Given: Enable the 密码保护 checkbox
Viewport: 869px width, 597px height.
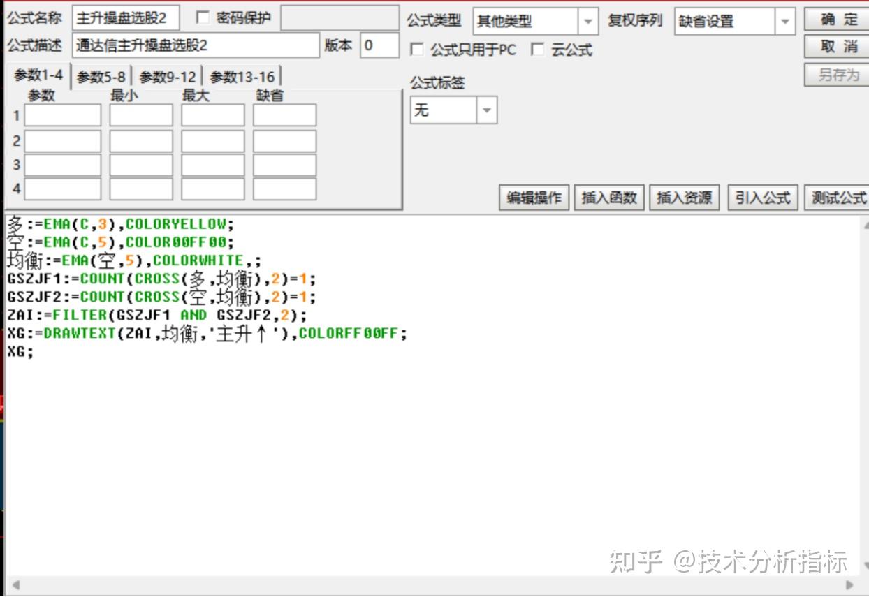Looking at the screenshot, I should coord(203,17).
